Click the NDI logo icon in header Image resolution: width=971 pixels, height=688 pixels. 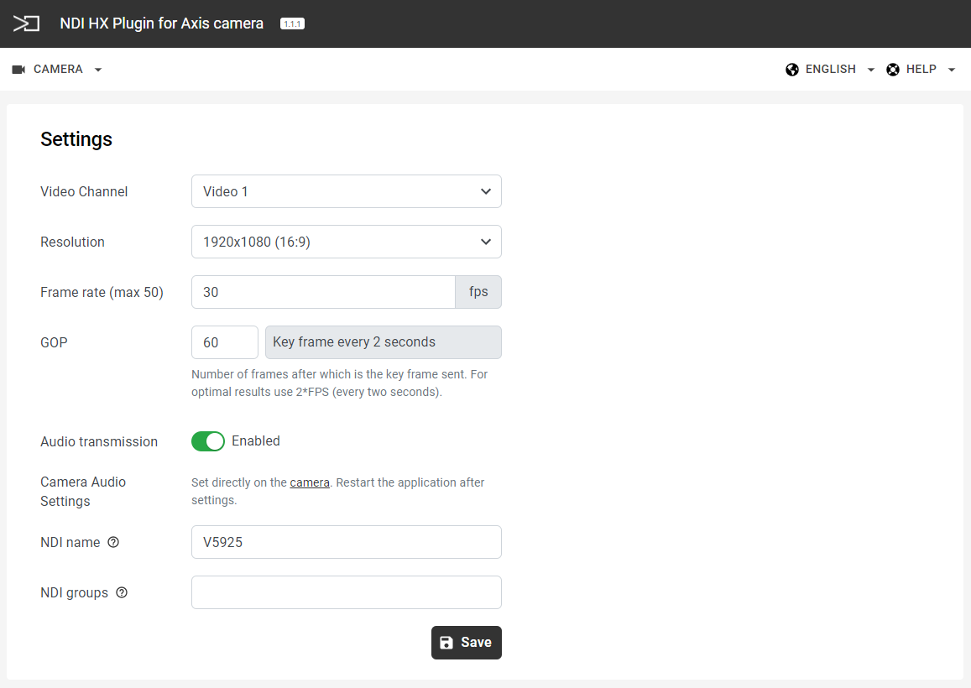tap(26, 23)
